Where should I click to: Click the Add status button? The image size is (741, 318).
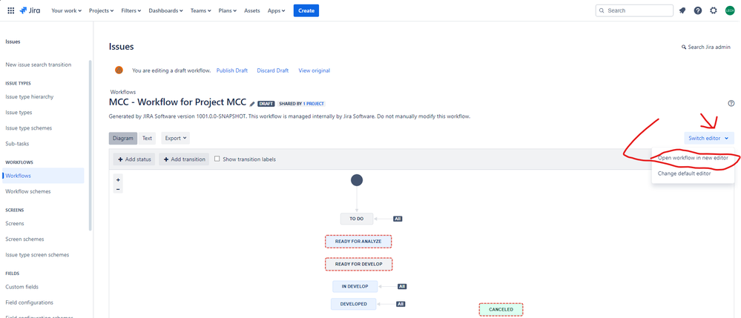click(x=134, y=159)
